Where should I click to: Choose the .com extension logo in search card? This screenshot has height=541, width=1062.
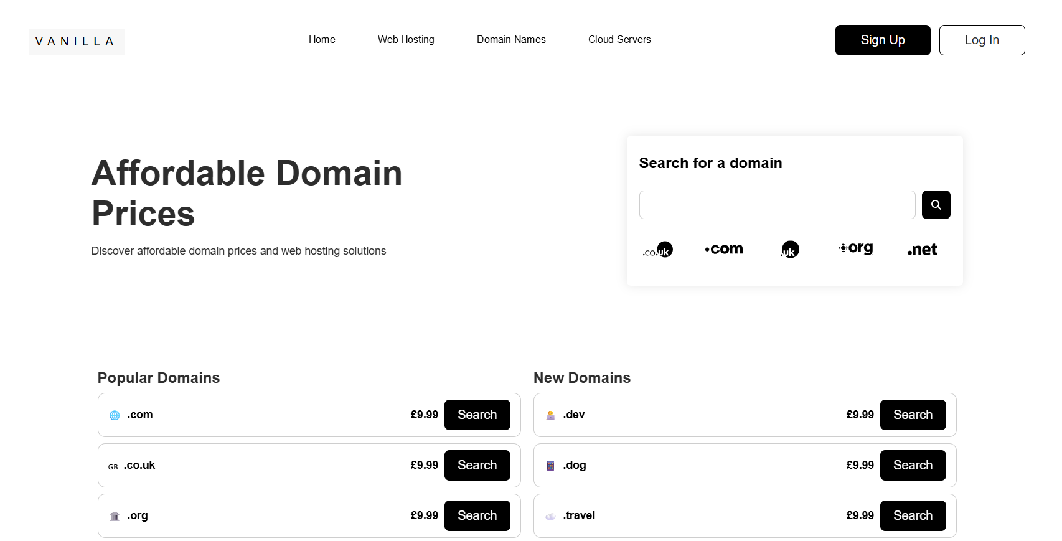(x=724, y=249)
